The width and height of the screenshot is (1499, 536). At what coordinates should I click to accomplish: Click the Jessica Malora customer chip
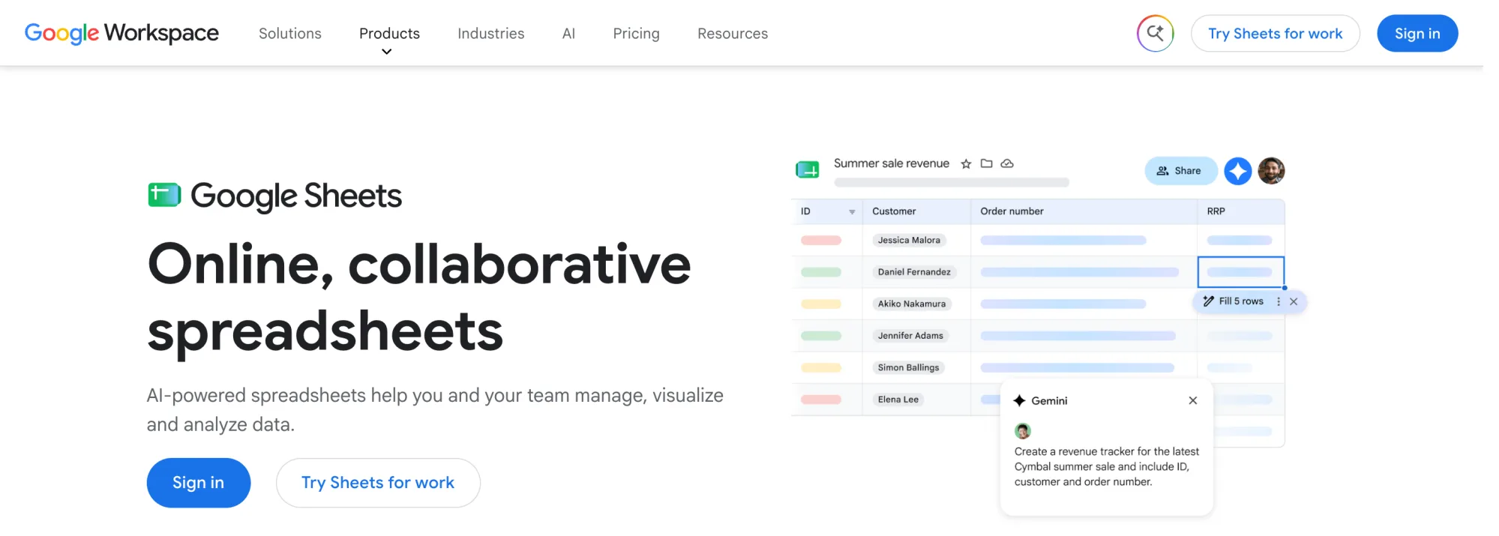pyautogui.click(x=909, y=241)
